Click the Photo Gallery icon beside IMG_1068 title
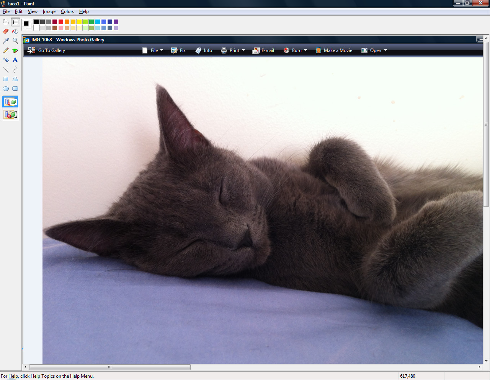This screenshot has height=380, width=490. click(27, 40)
